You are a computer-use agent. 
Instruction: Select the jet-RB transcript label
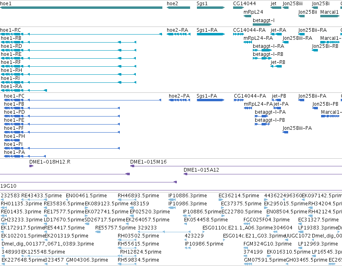point(278,62)
